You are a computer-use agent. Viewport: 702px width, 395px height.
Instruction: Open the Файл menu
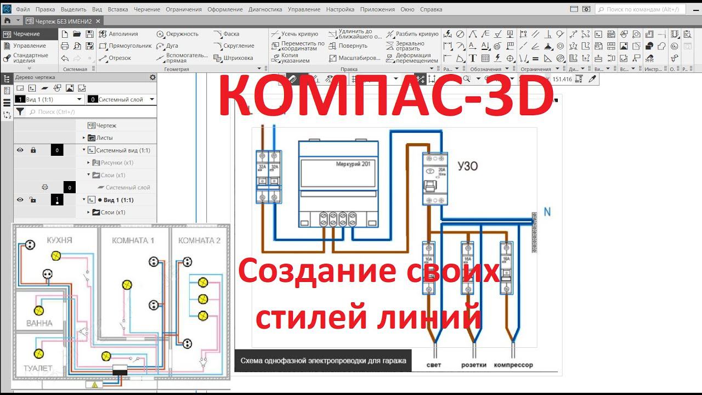click(23, 9)
